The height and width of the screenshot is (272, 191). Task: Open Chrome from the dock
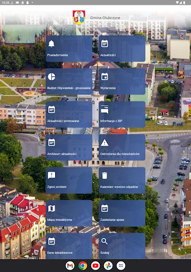[83, 266]
